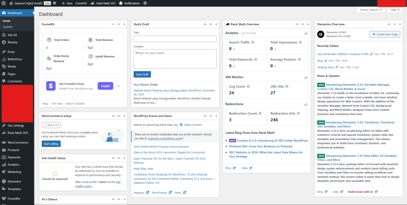407x205 pixels.
Task: Open Select location link
Action: (x=193, y=125)
